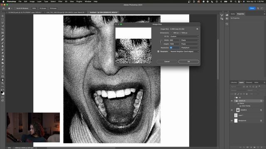Select the Rectangle shape tool
The height and width of the screenshot is (149, 266).
pyautogui.click(x=2, y=77)
